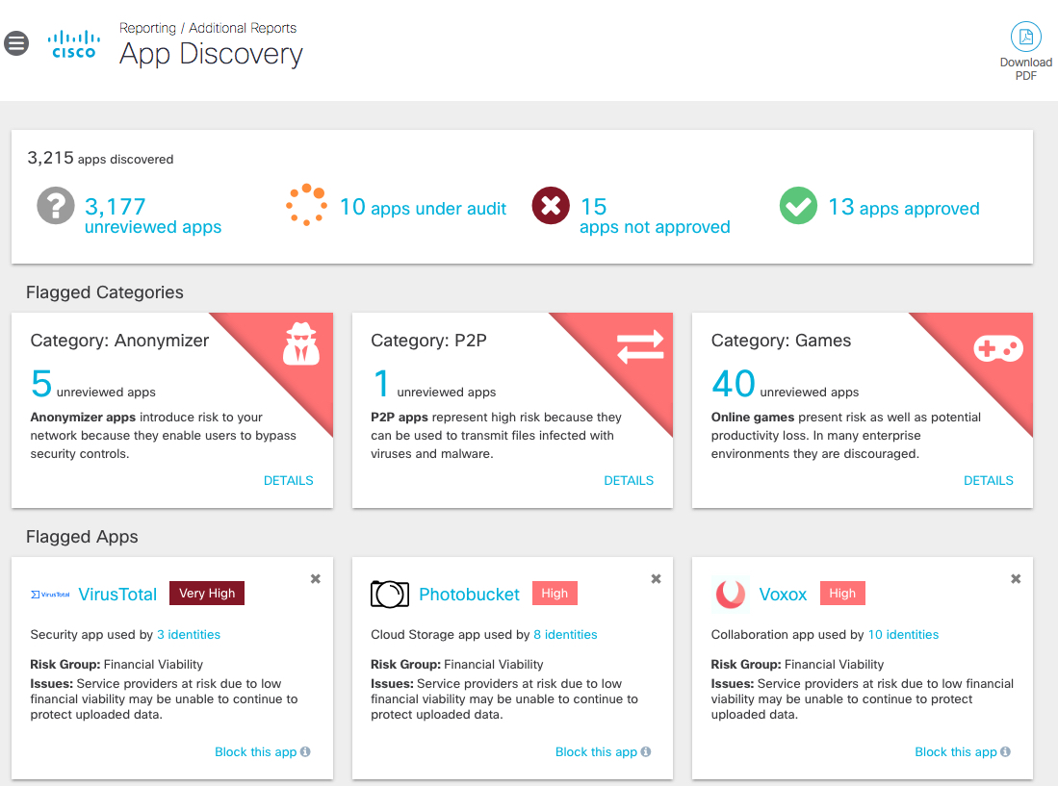View 10 identities using Voxox

click(903, 634)
